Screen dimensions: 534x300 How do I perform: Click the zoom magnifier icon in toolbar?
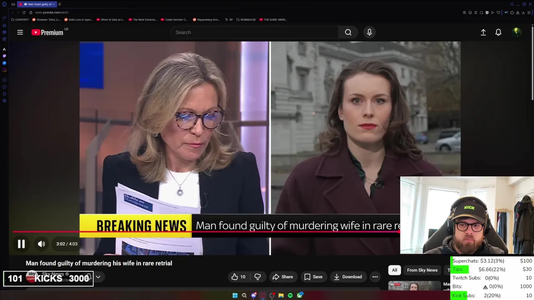click(x=464, y=12)
